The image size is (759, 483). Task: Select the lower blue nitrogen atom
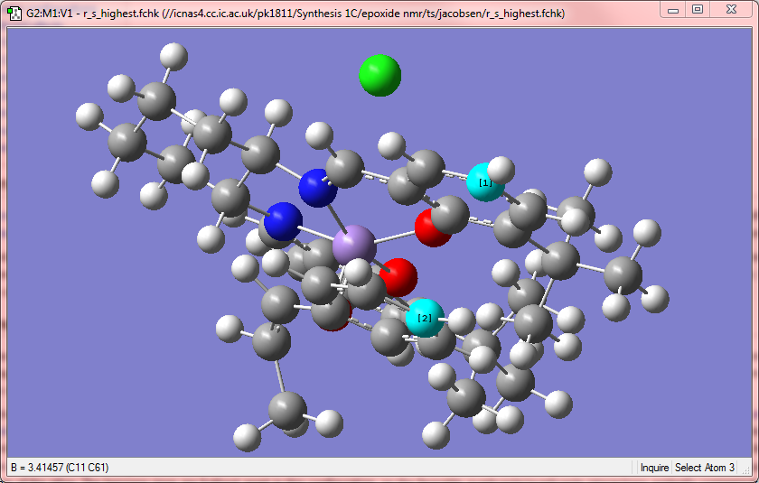click(x=284, y=221)
